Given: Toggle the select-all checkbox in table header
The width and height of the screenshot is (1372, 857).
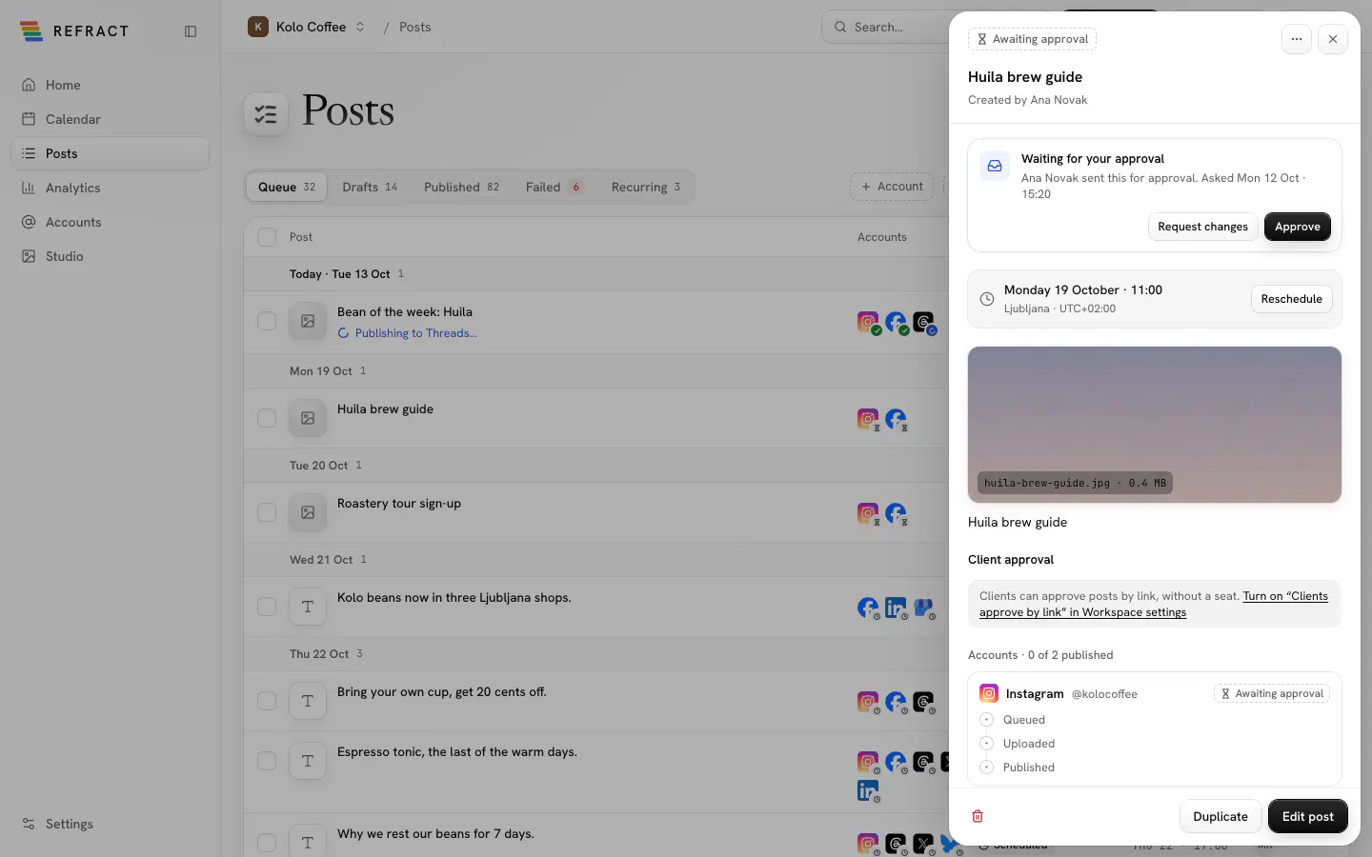Looking at the screenshot, I should point(267,237).
